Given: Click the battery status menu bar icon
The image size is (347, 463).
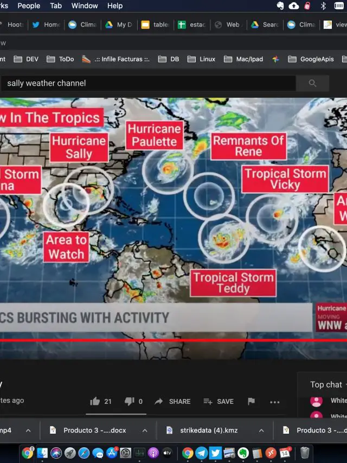Looking at the screenshot, I should click(x=339, y=5).
